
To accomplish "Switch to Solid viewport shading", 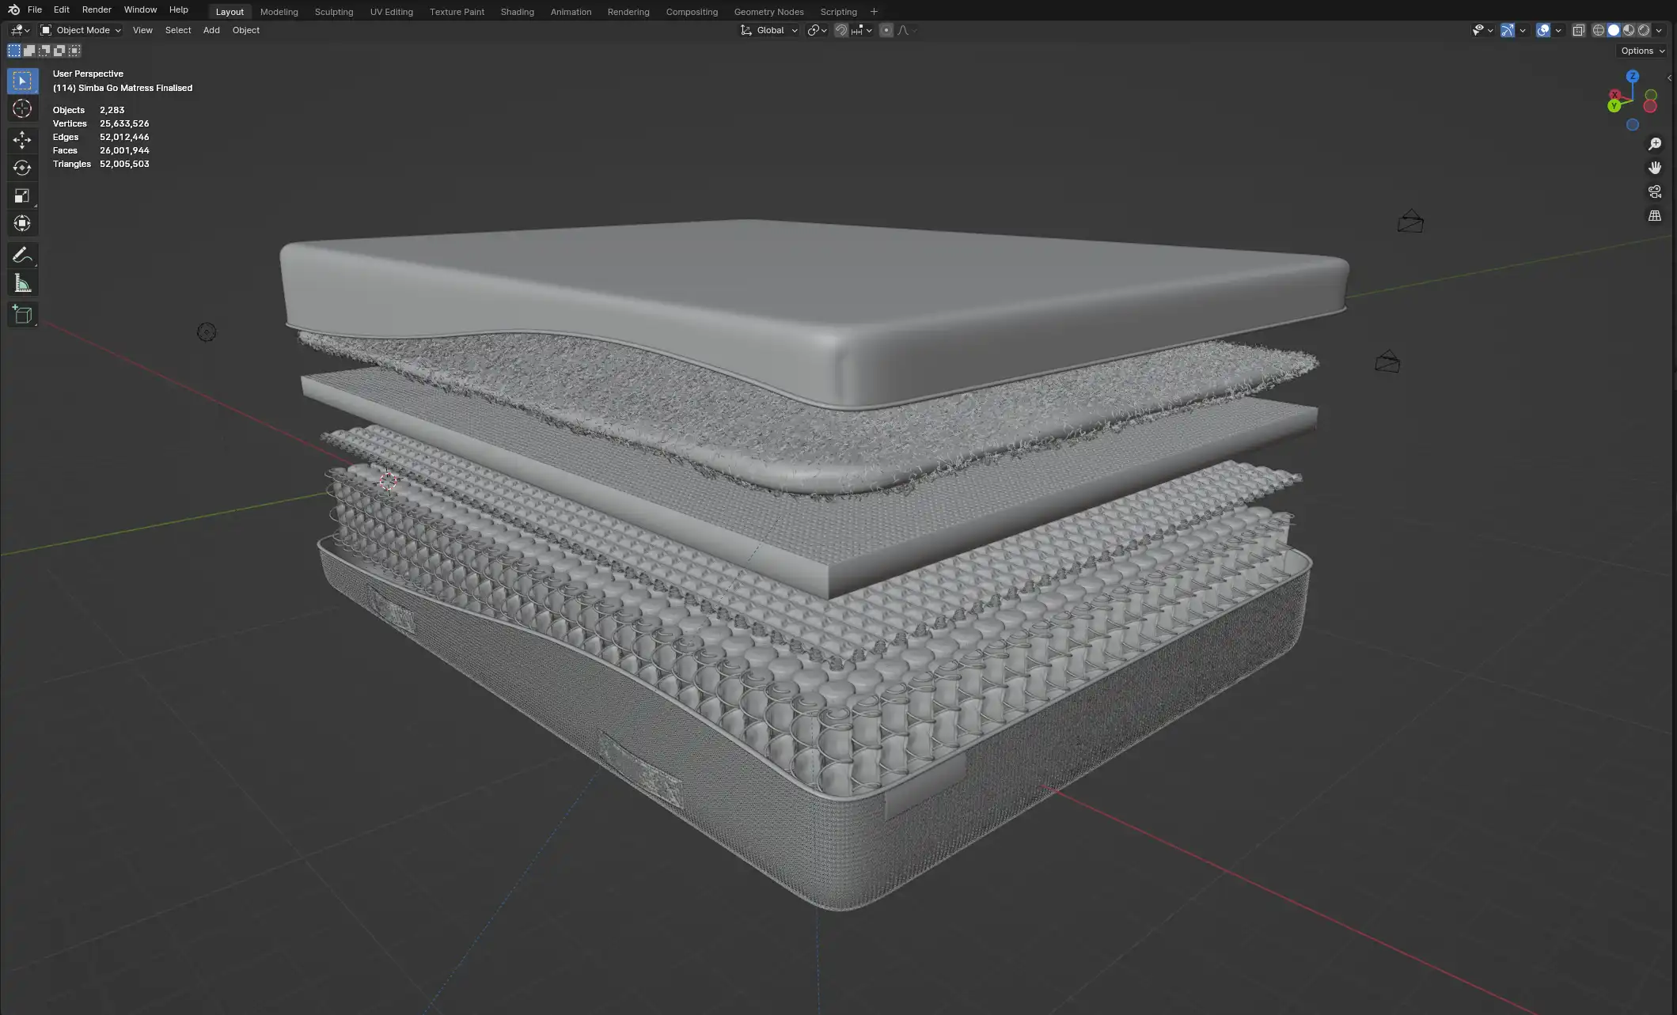I will pos(1614,30).
